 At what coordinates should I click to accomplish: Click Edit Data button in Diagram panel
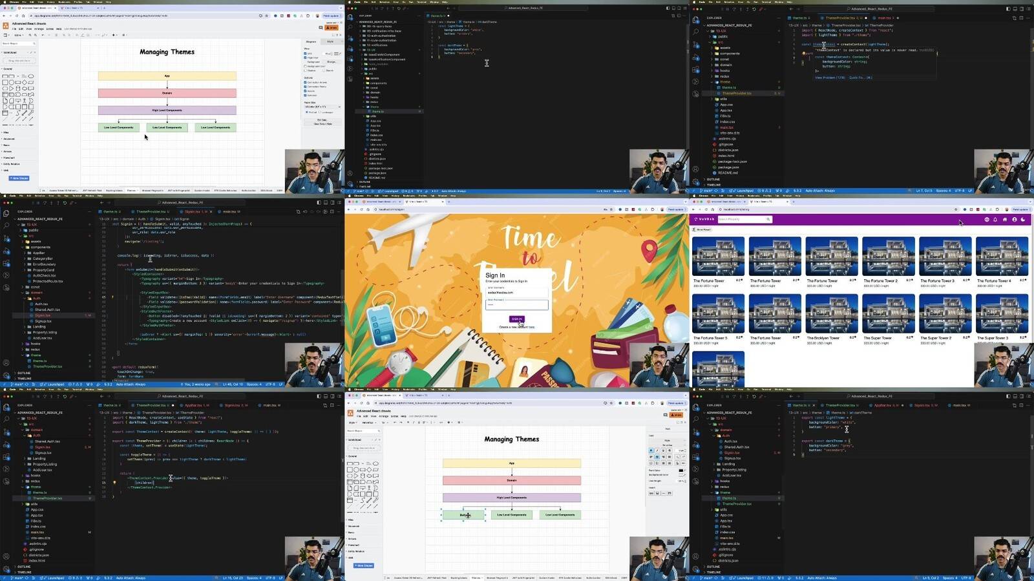(322, 120)
